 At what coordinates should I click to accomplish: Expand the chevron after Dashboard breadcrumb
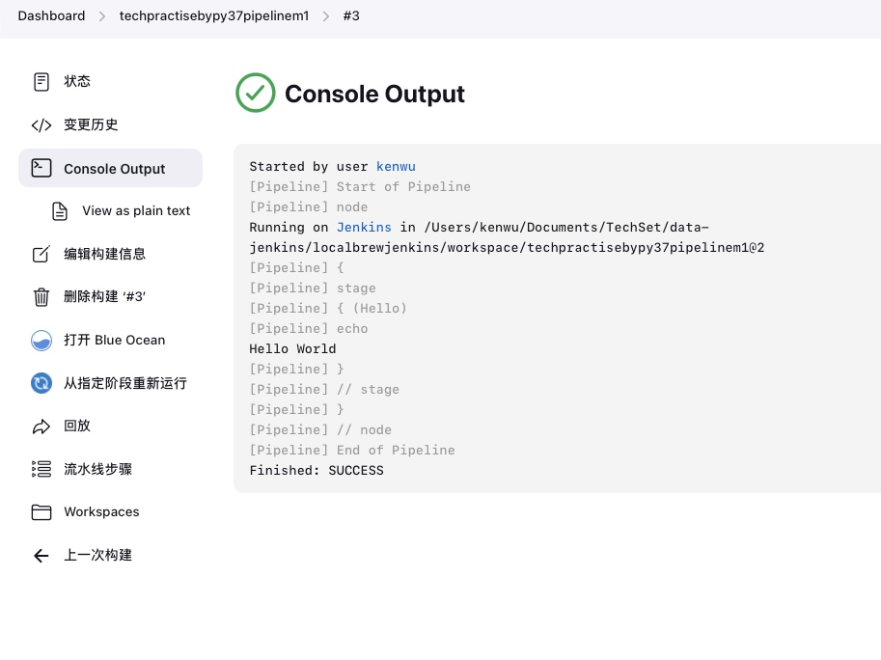102,16
